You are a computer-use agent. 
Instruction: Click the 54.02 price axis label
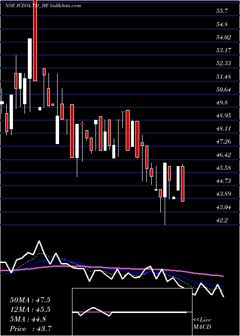(x=224, y=37)
